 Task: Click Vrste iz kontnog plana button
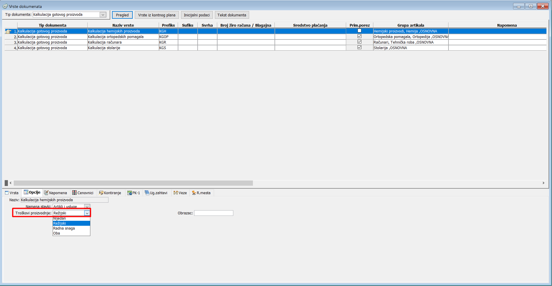point(157,15)
